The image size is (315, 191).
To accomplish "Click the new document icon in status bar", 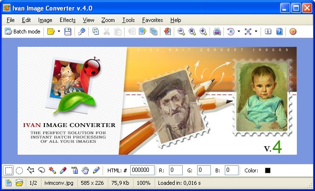I will [x=9, y=183].
